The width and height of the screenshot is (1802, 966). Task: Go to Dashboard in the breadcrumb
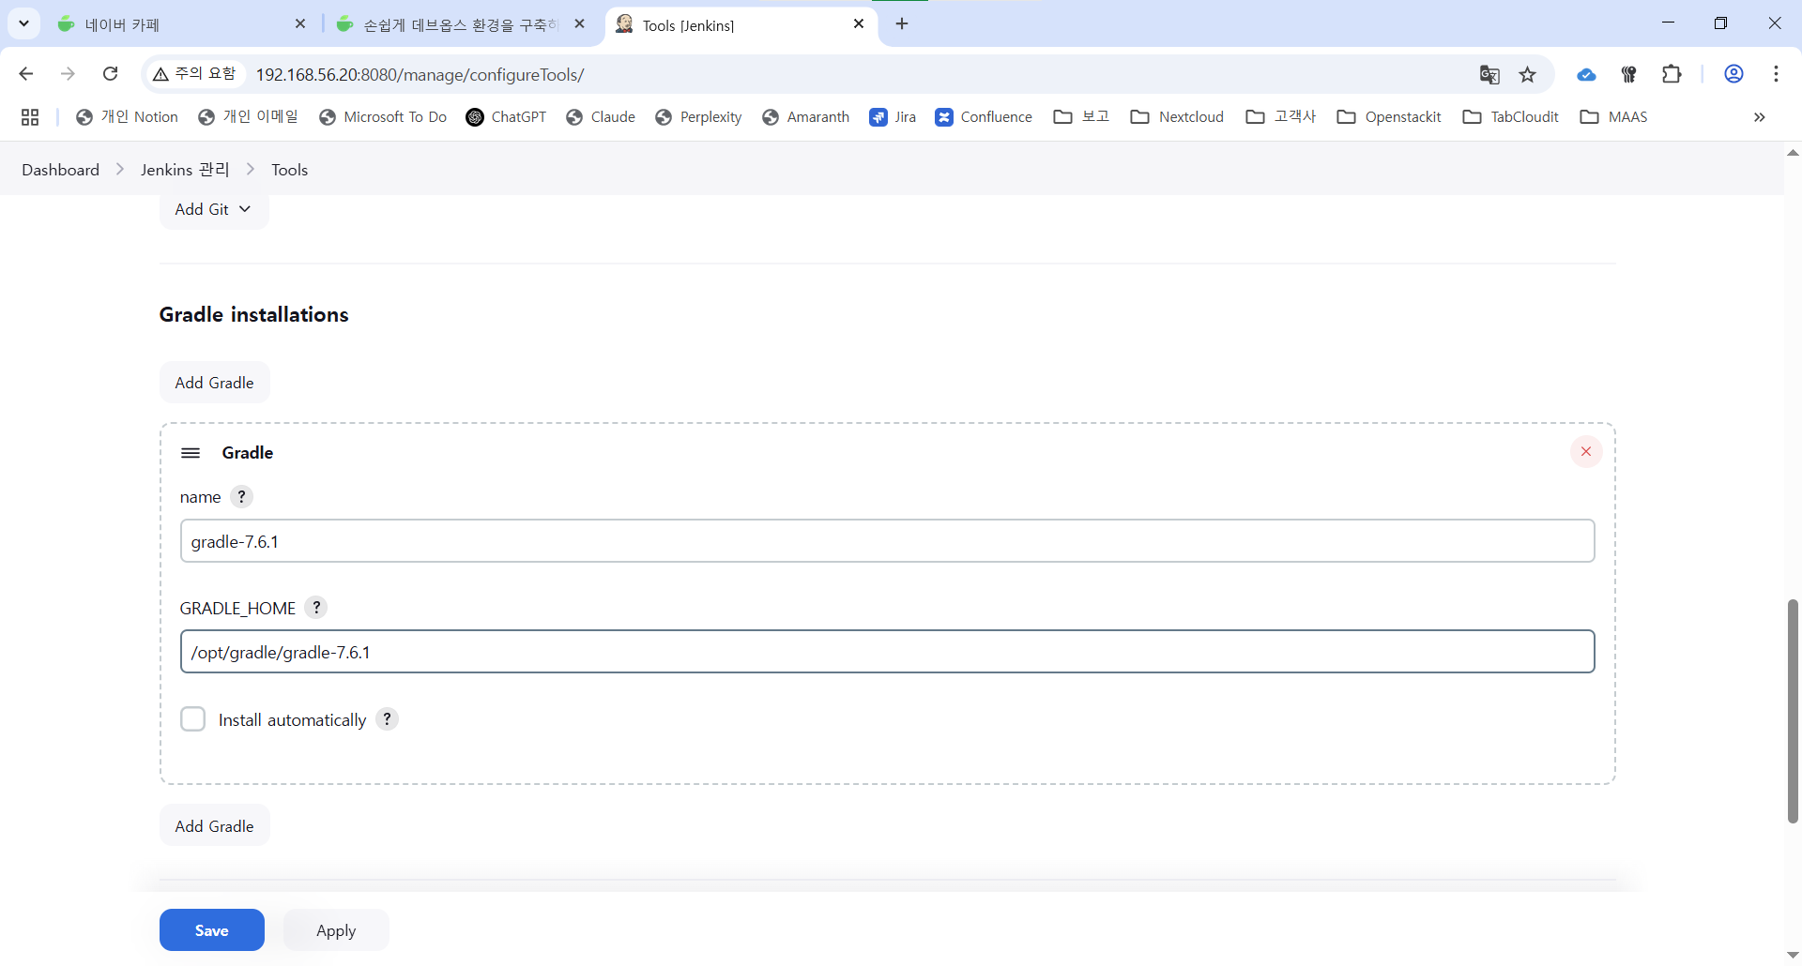61,170
